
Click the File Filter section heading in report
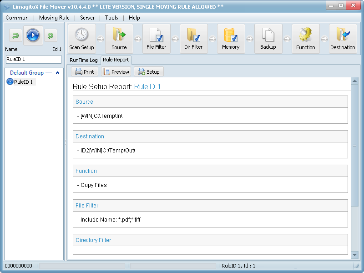coord(87,206)
